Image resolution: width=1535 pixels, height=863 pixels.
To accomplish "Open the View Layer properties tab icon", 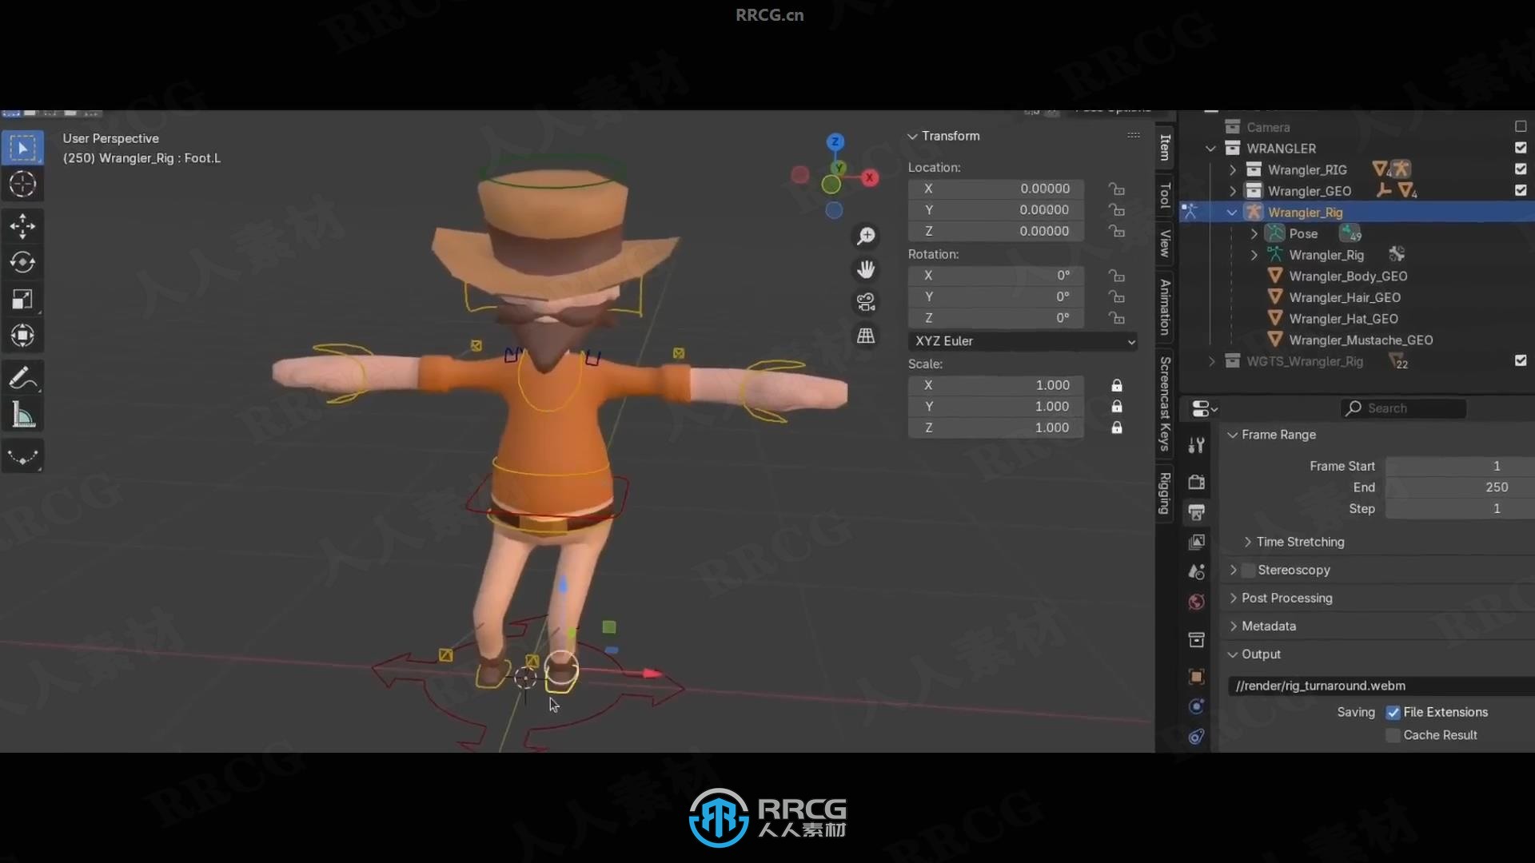I will (x=1197, y=542).
